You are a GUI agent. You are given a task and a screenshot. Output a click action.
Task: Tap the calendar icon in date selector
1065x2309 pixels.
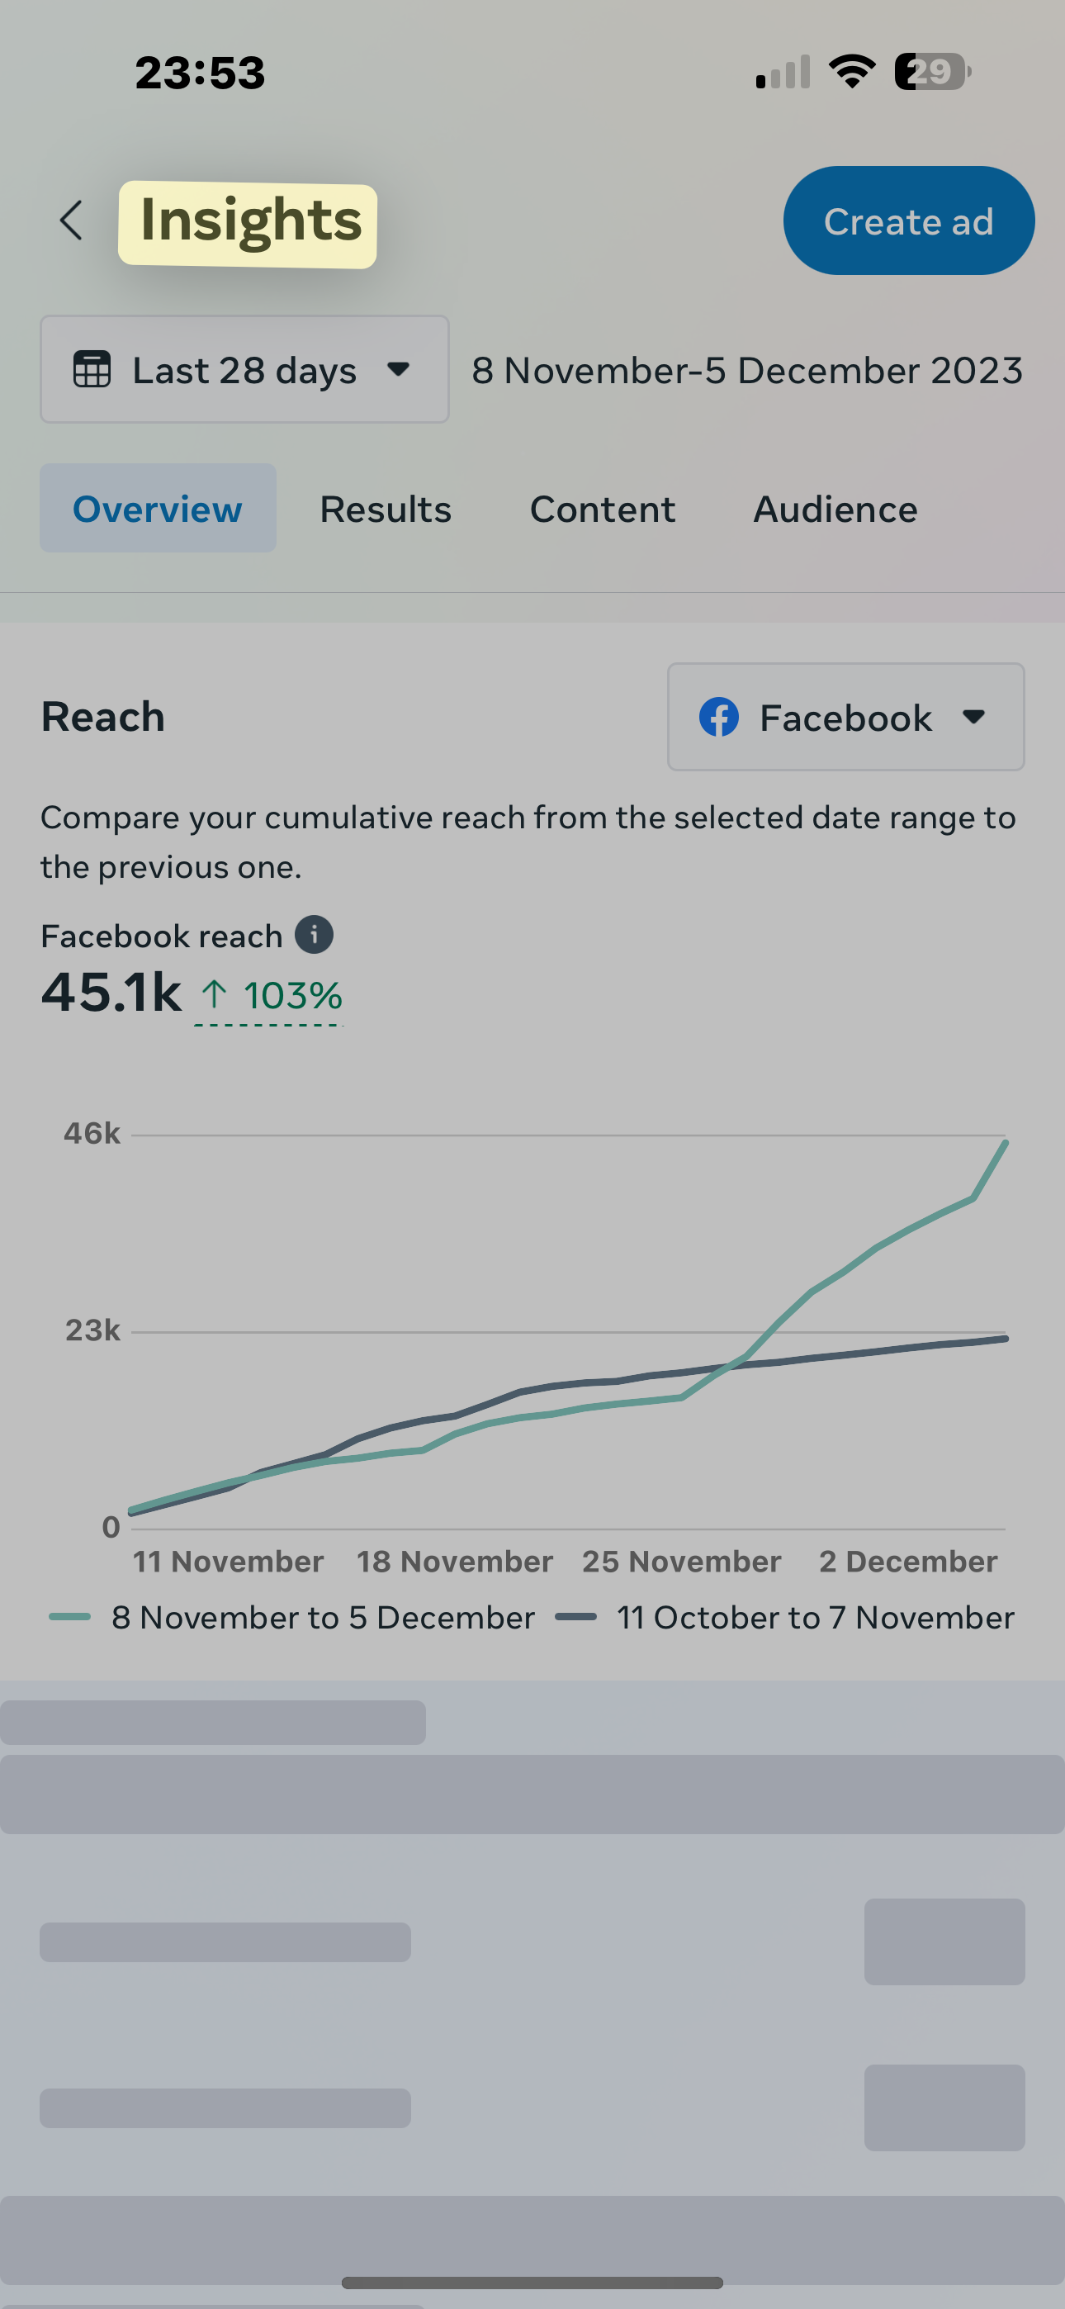[x=92, y=369]
